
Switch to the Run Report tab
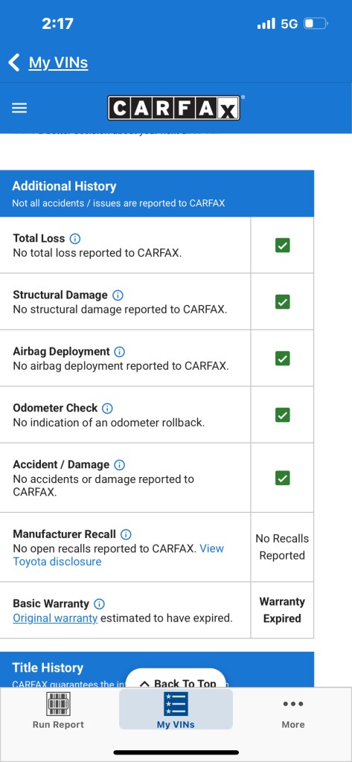(x=58, y=711)
